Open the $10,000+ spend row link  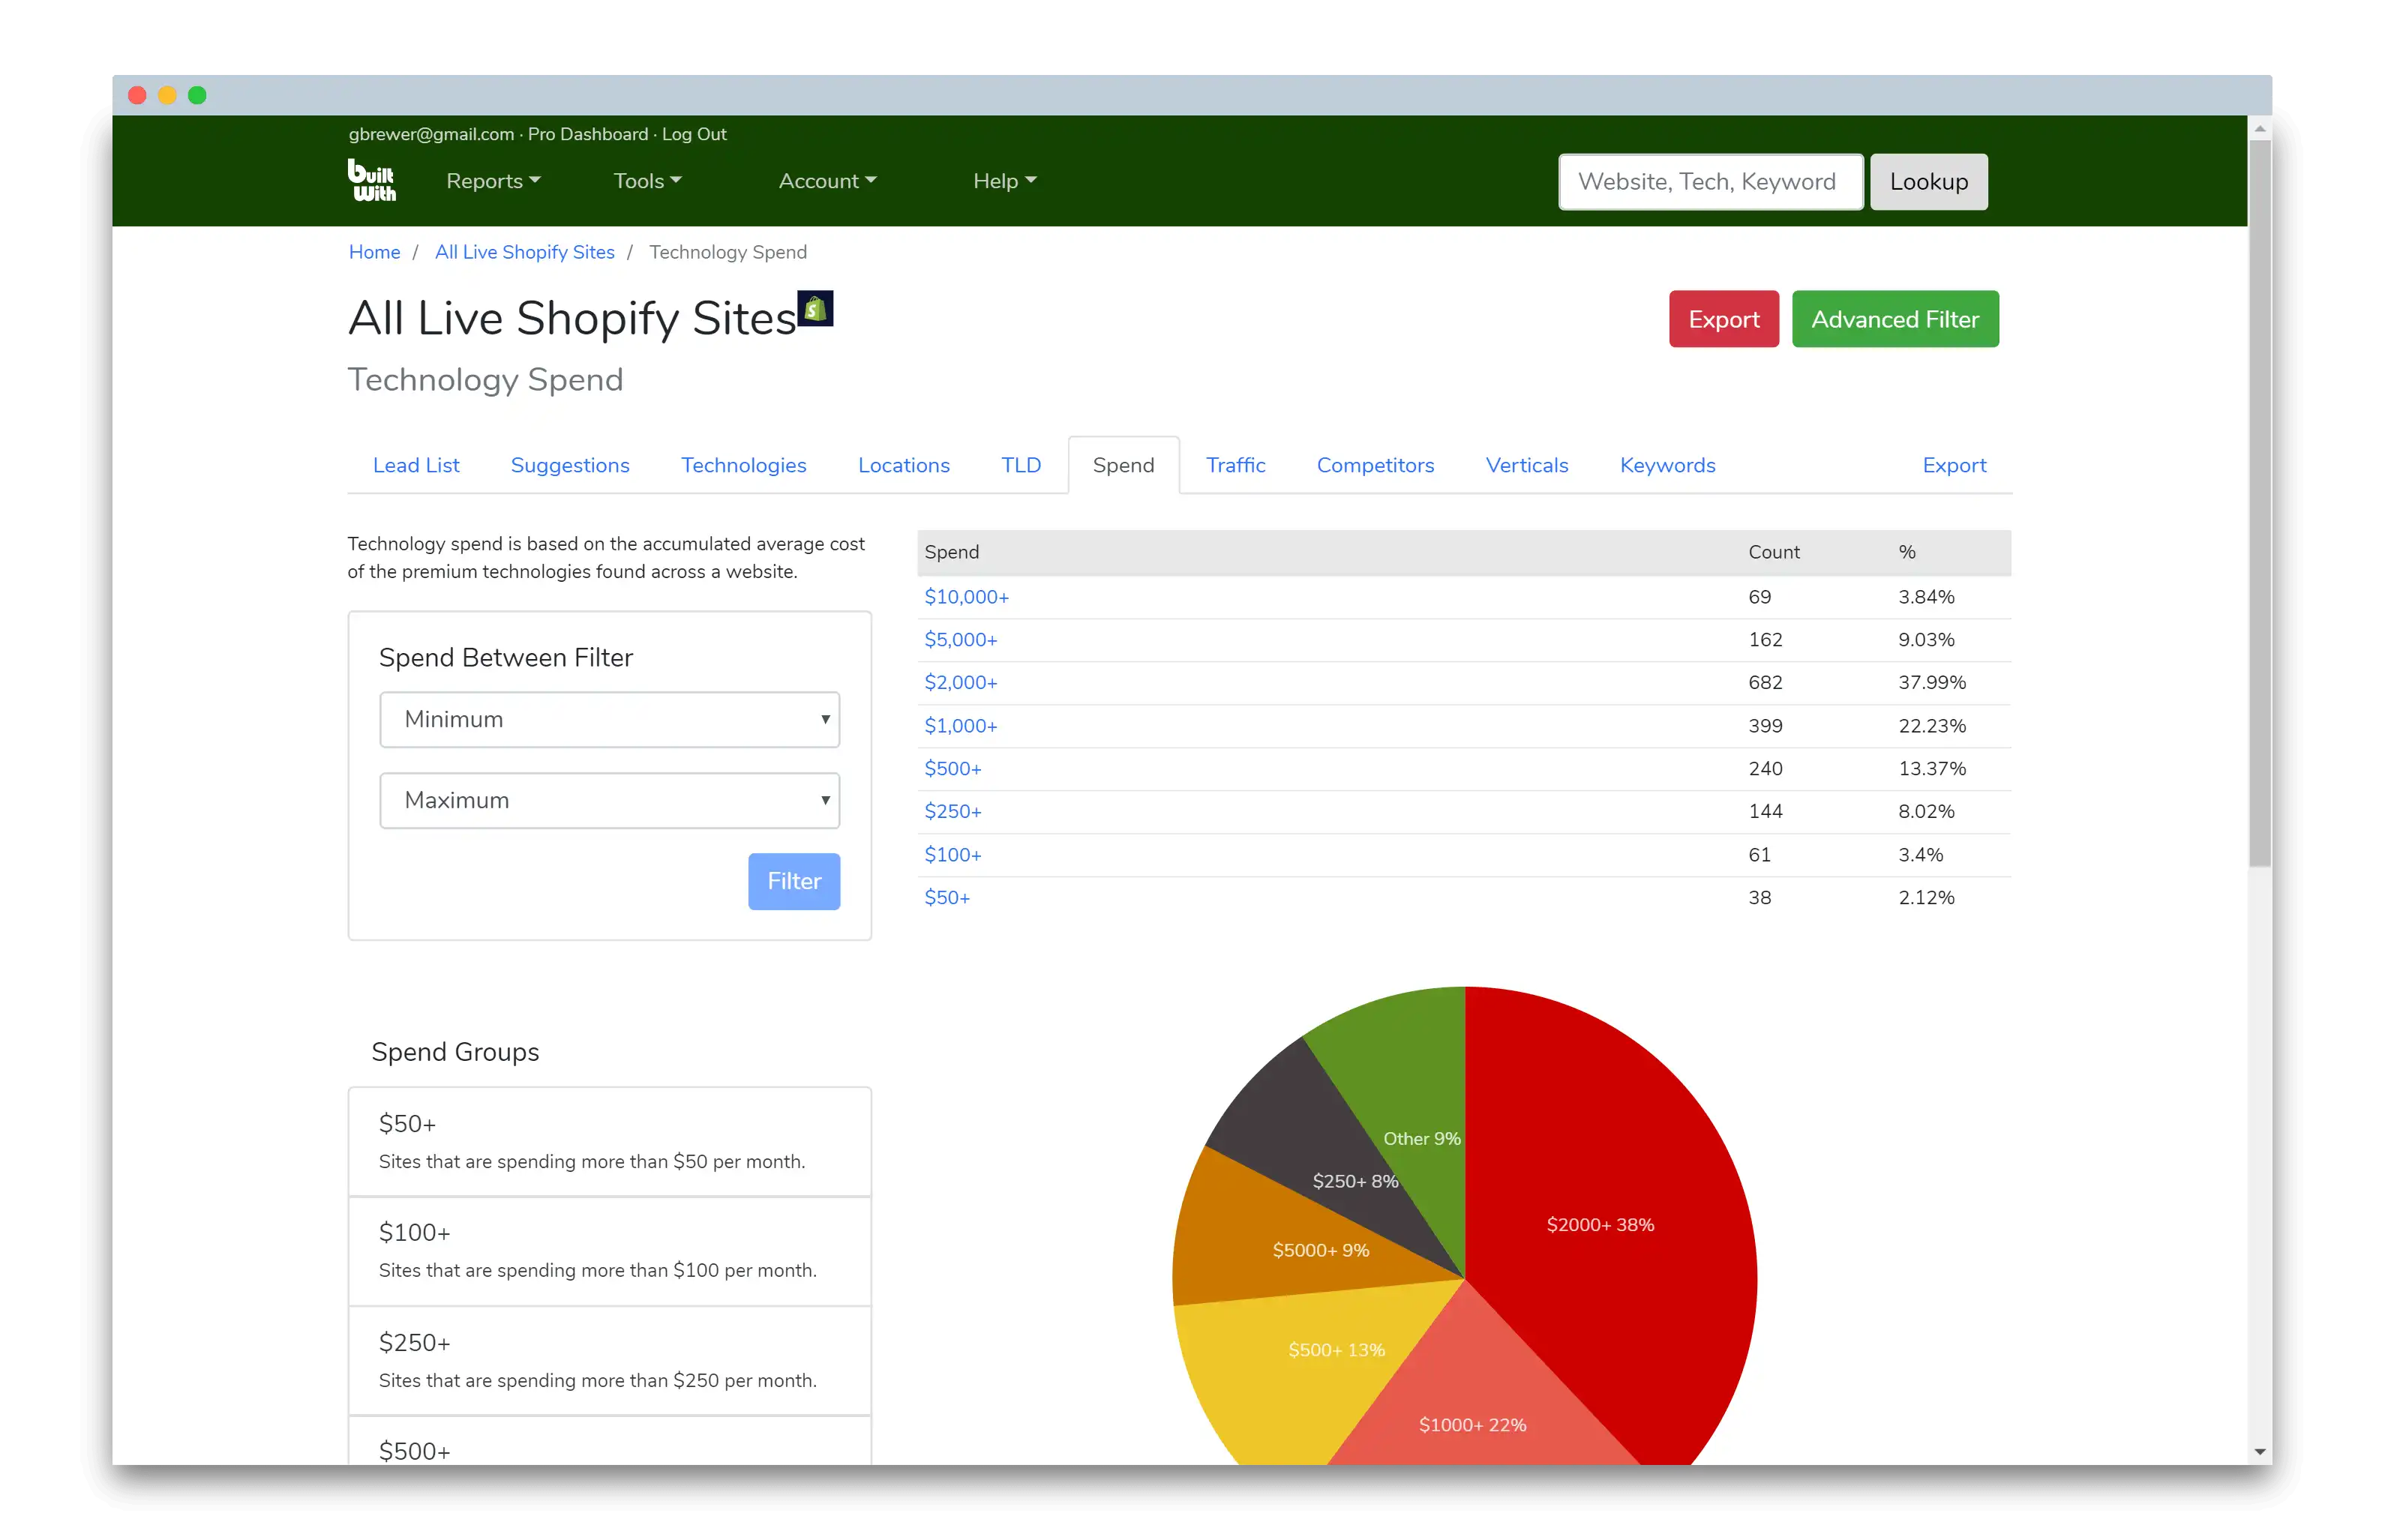tap(966, 597)
